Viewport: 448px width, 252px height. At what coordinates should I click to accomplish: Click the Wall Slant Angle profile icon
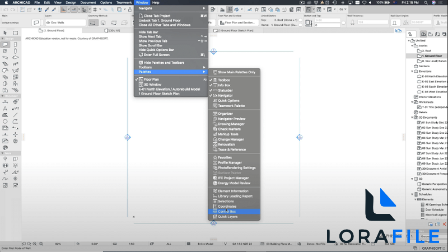(395, 22)
